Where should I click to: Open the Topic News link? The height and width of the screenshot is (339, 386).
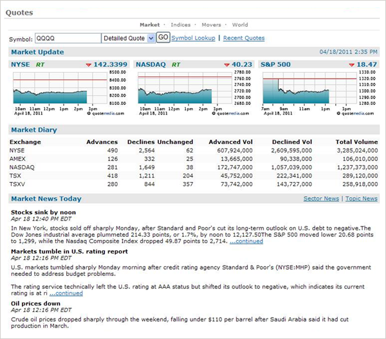[x=361, y=199]
